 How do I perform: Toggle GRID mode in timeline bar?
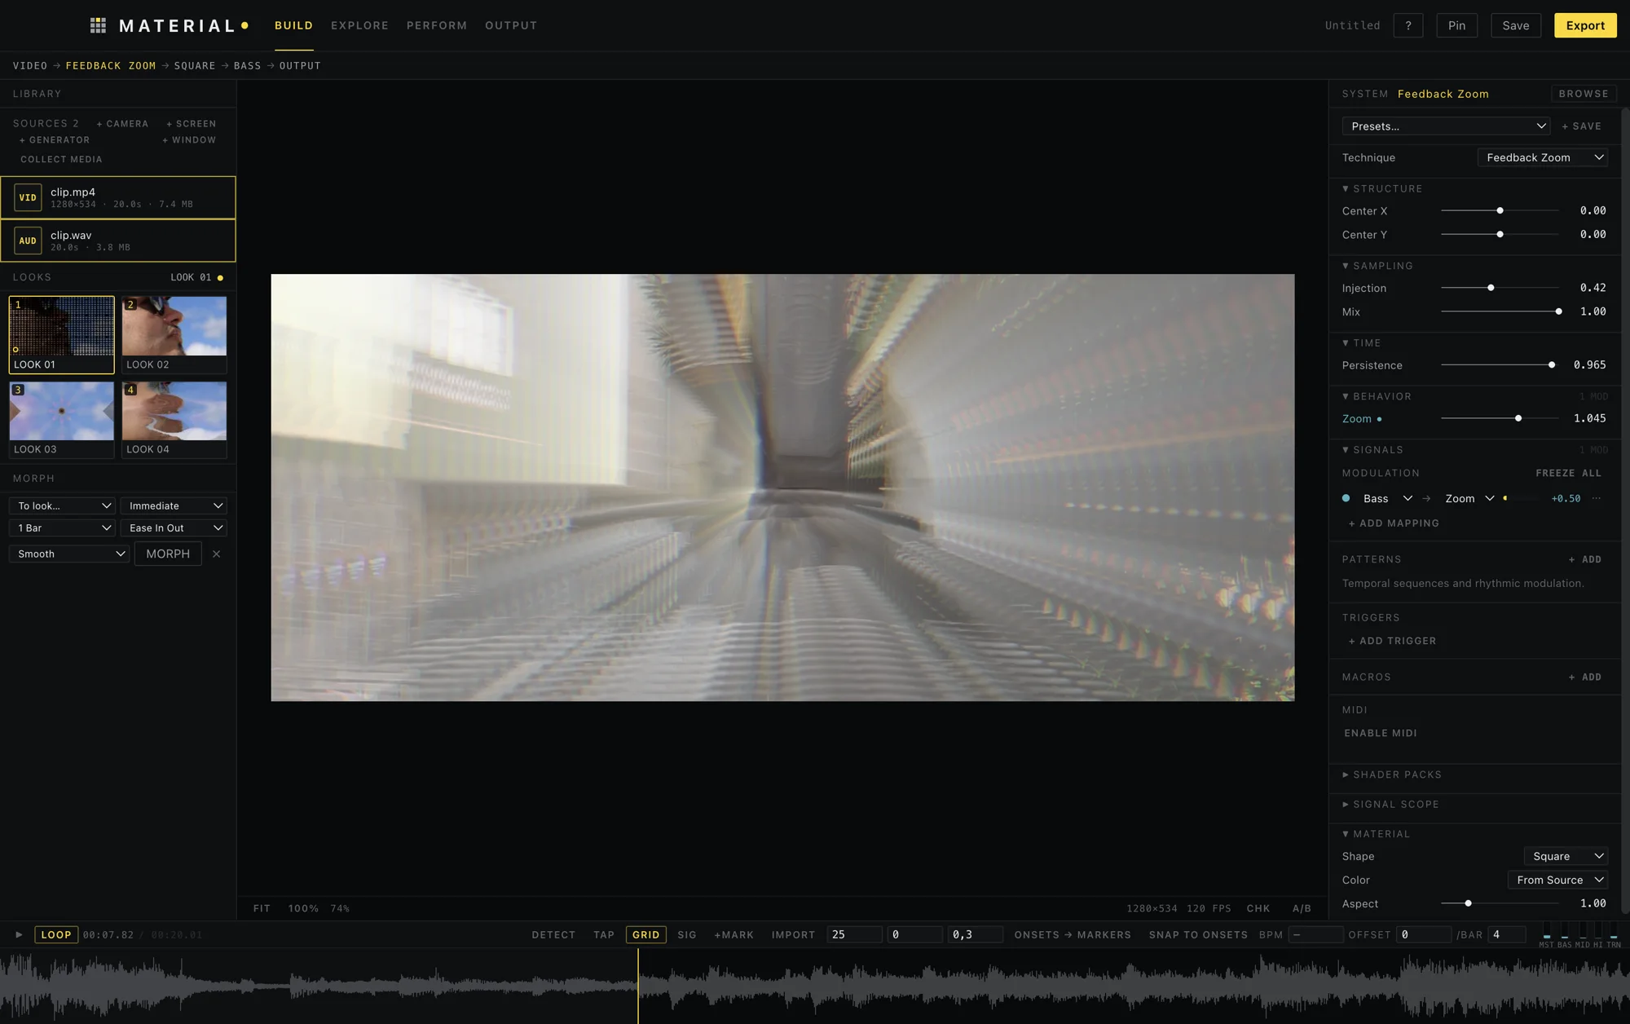pos(645,934)
